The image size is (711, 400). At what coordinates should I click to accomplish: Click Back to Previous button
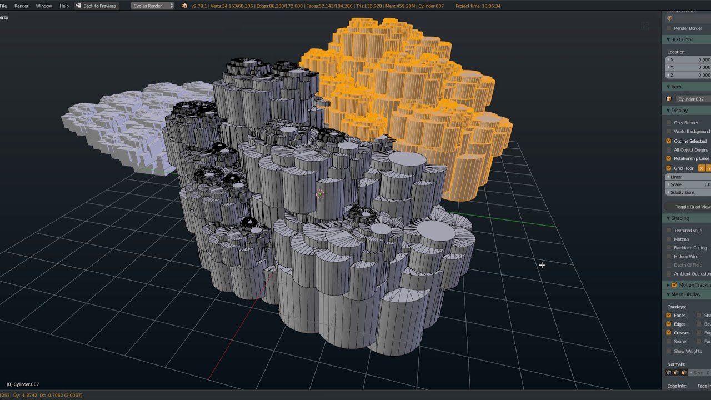96,6
